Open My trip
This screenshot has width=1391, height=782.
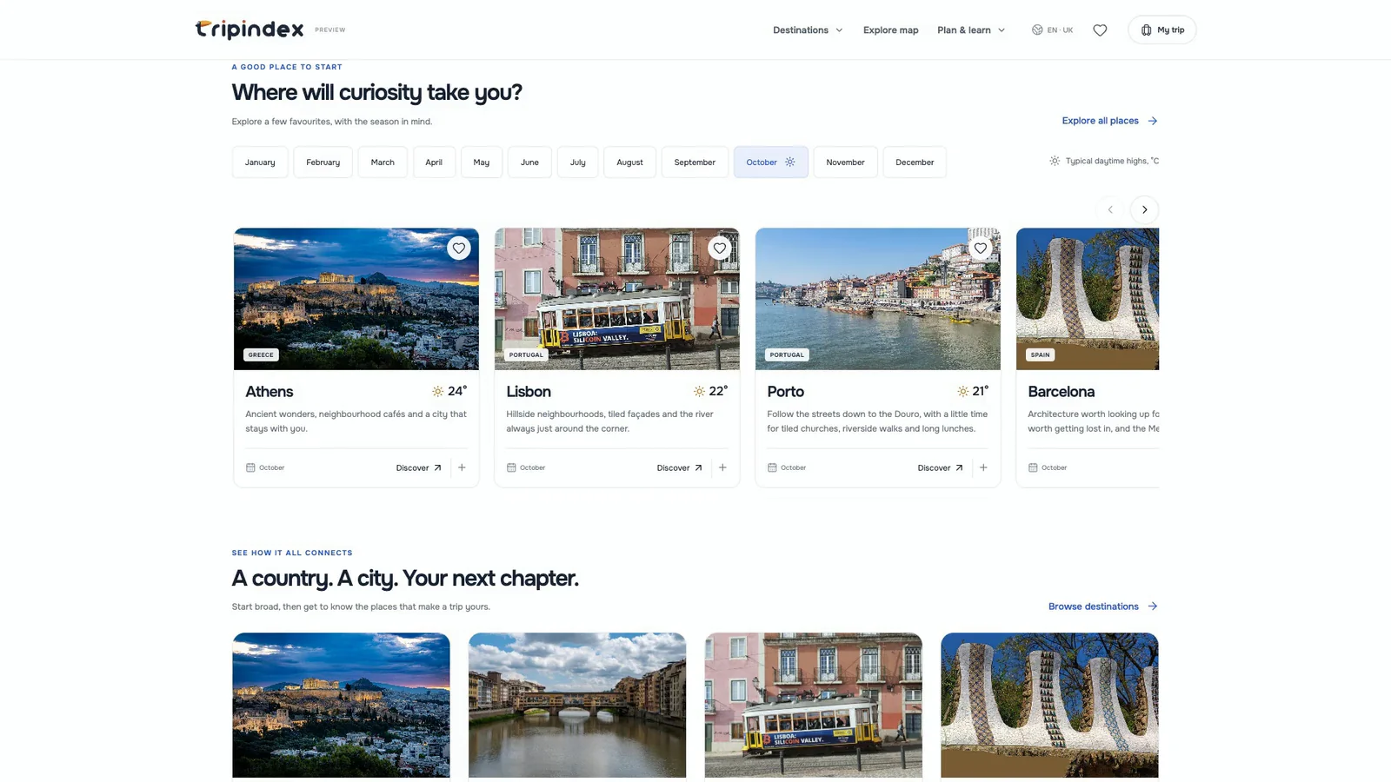point(1161,30)
